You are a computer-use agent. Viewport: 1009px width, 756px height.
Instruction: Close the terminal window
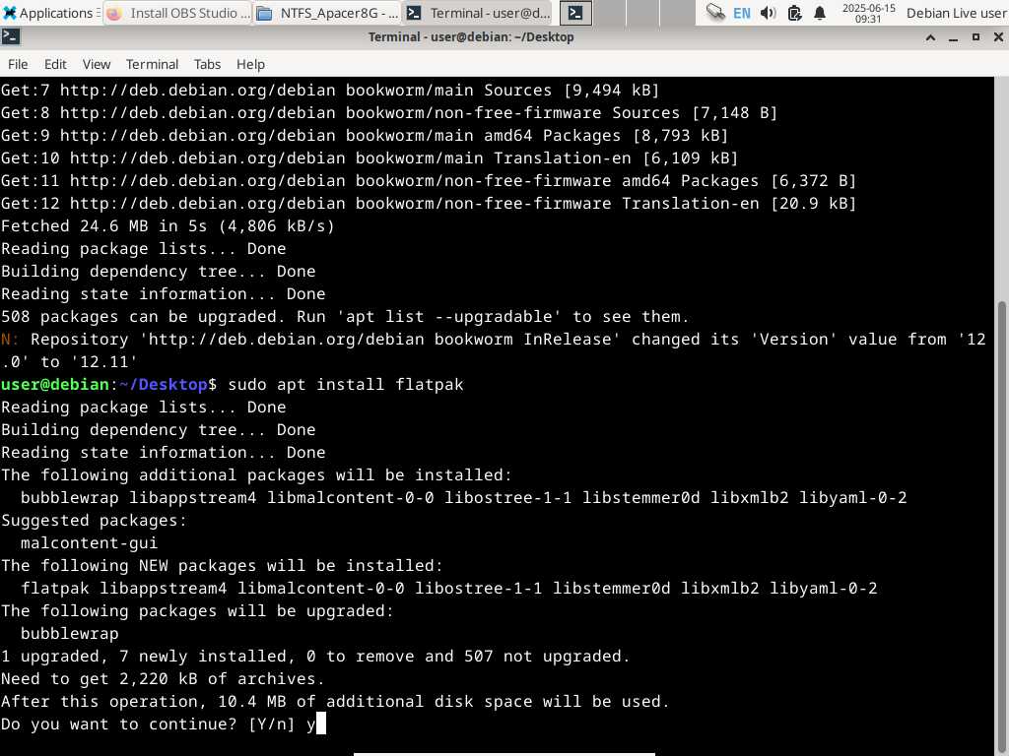(x=998, y=37)
